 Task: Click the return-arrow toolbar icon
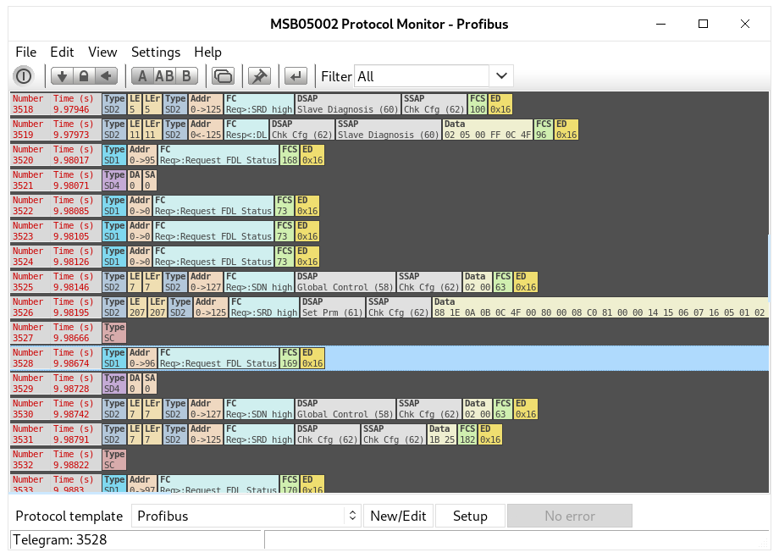(x=296, y=76)
